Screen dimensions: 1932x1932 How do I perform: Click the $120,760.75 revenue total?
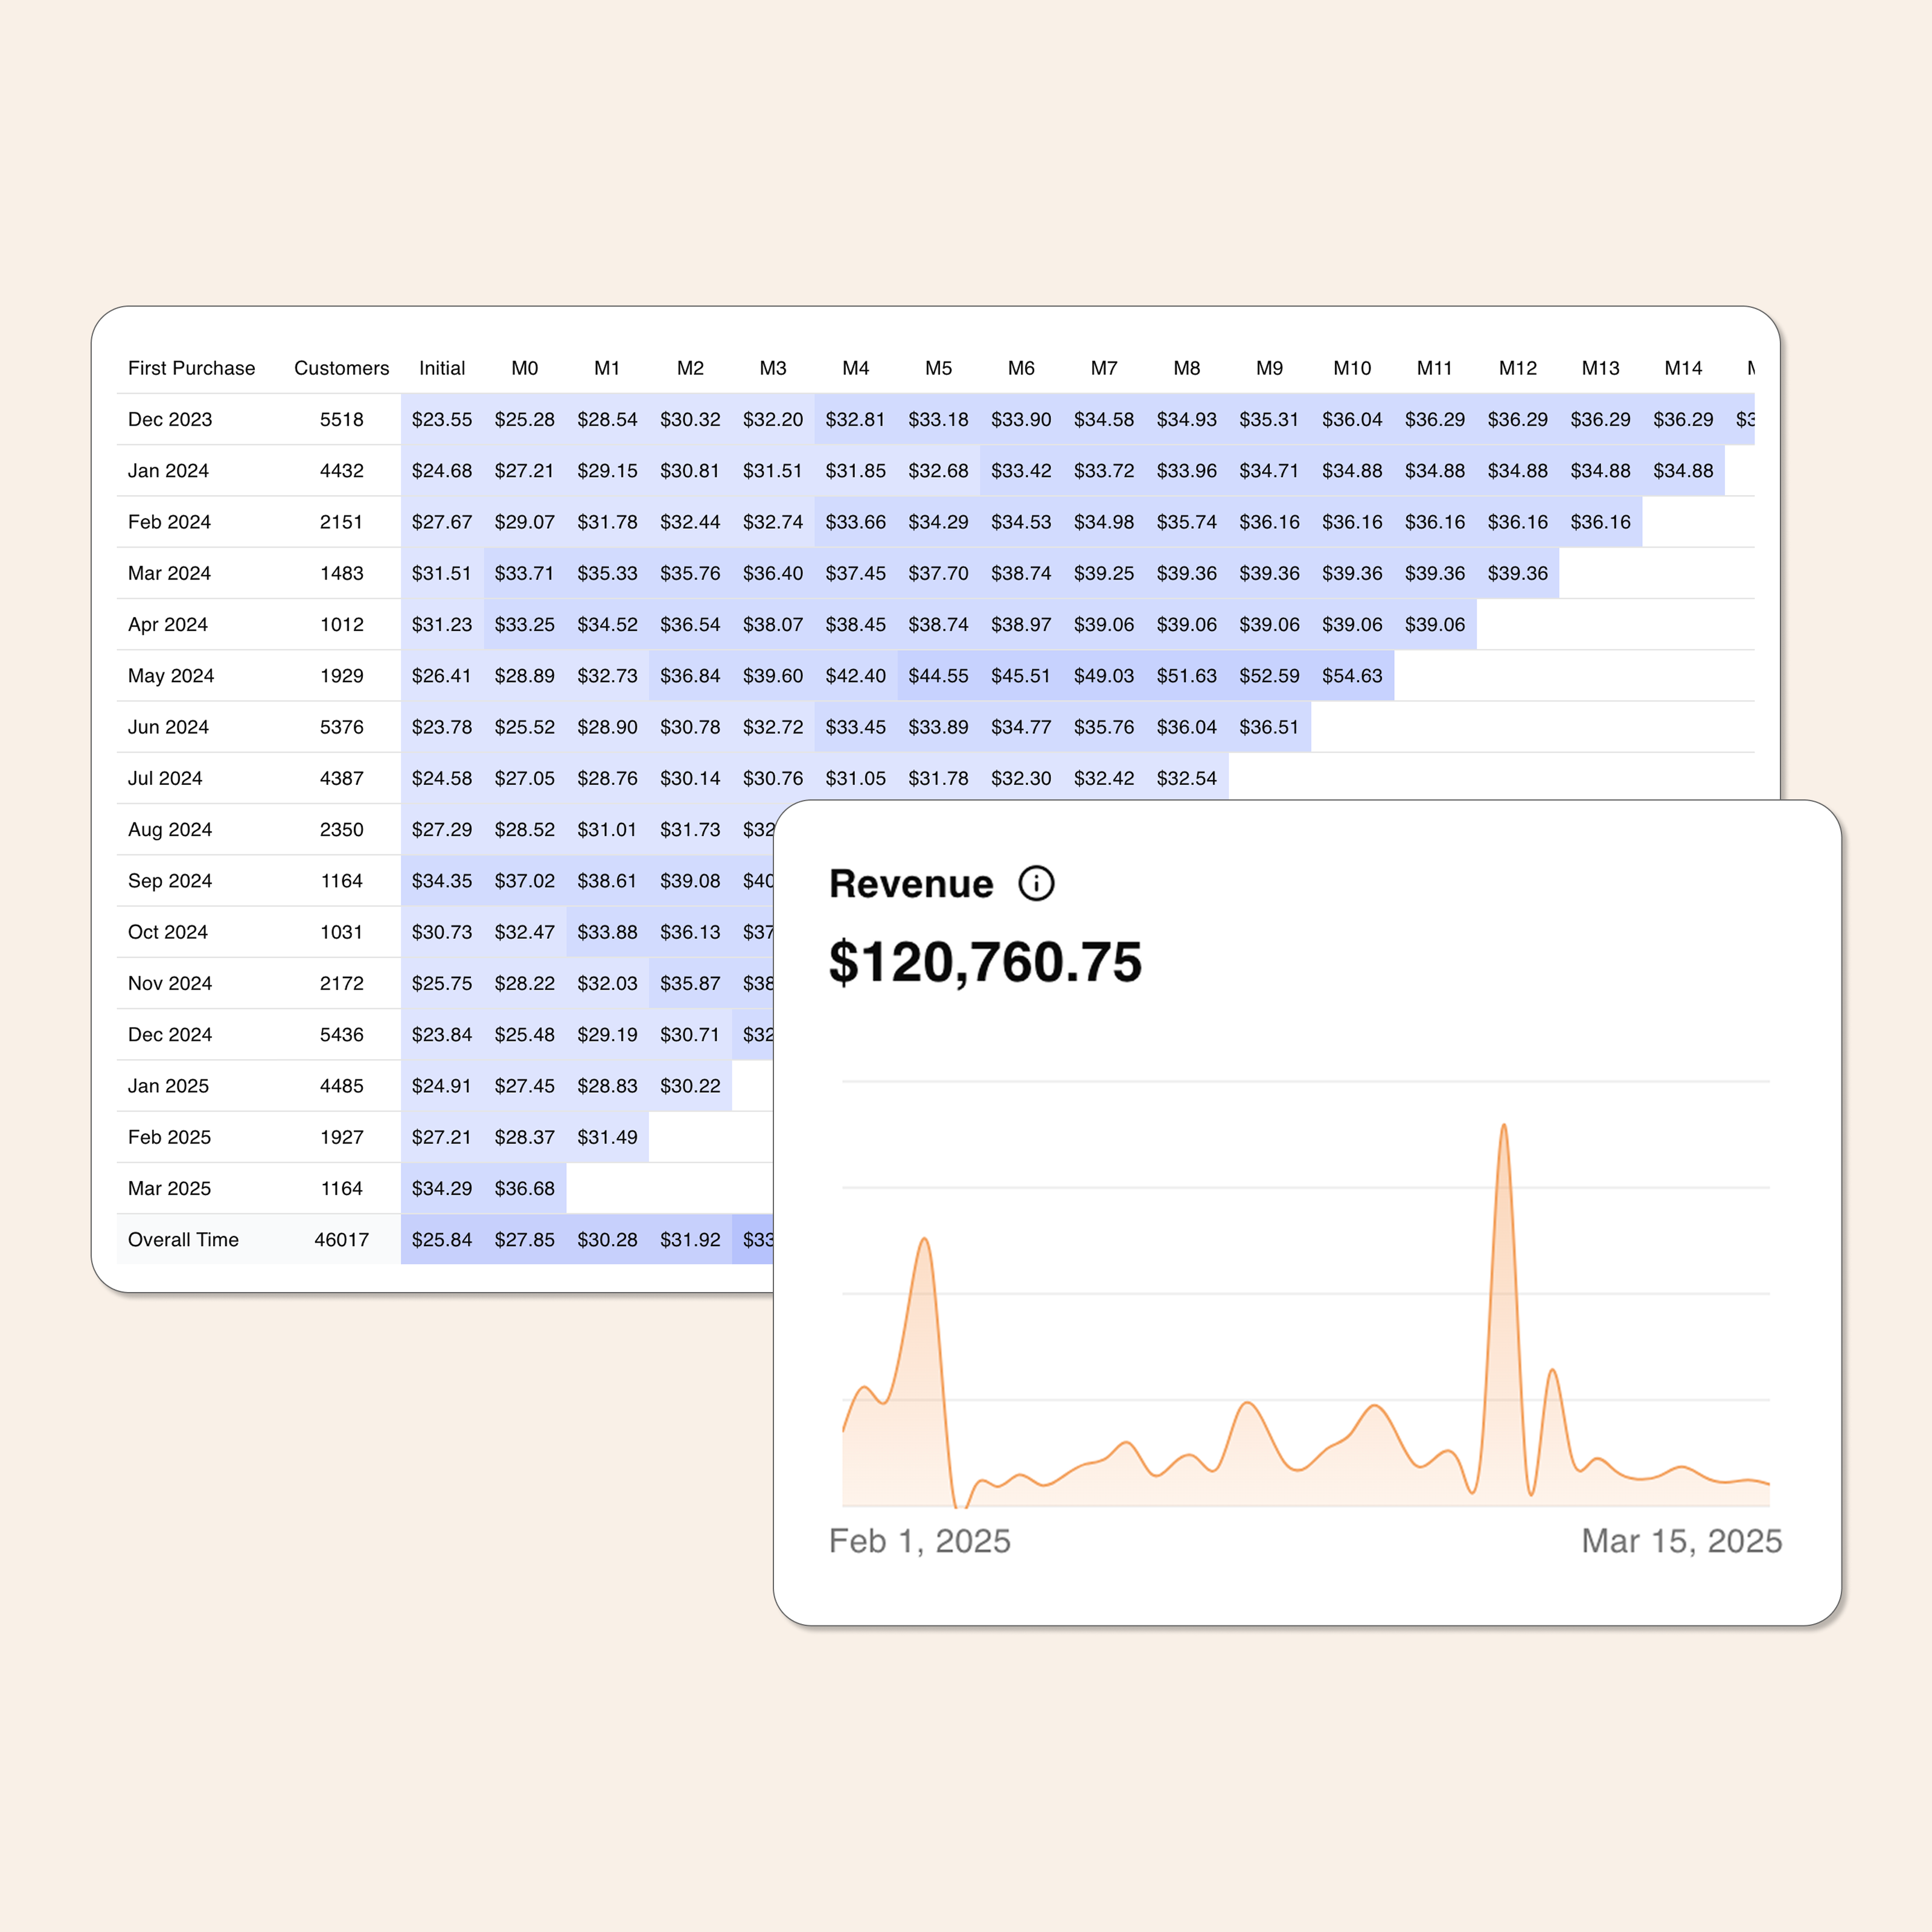coord(985,962)
